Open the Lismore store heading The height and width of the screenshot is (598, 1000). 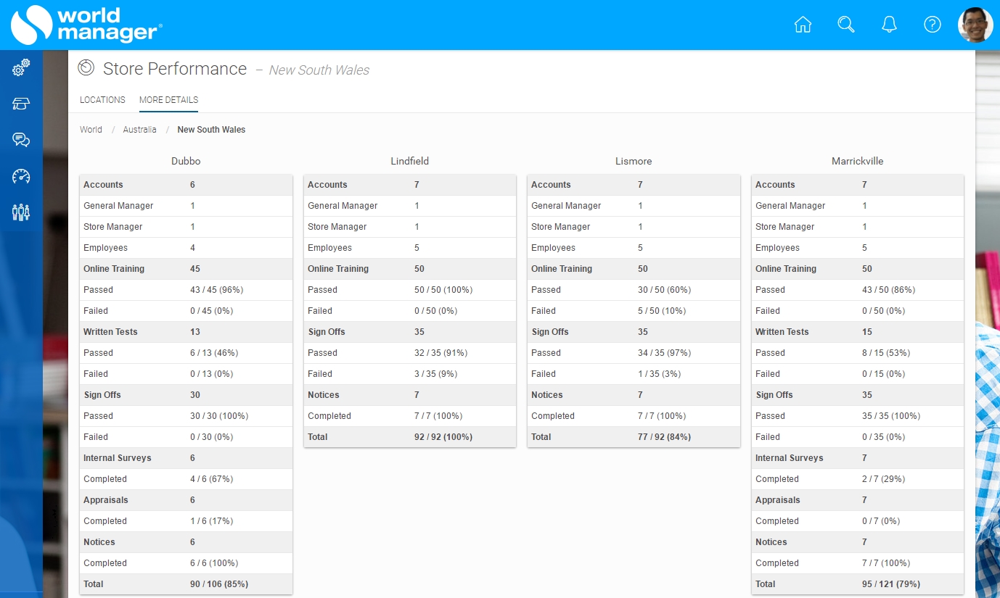pos(634,161)
